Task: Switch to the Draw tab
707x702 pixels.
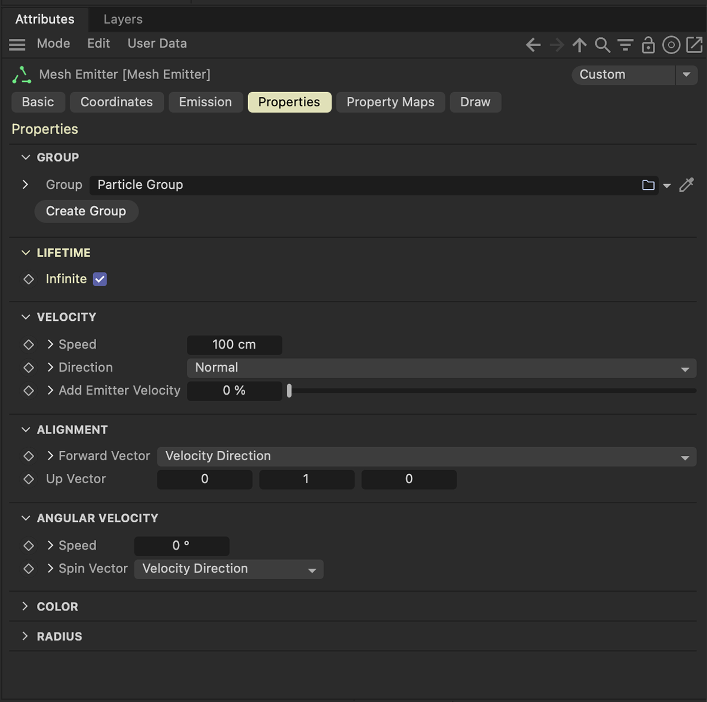Action: (x=475, y=102)
